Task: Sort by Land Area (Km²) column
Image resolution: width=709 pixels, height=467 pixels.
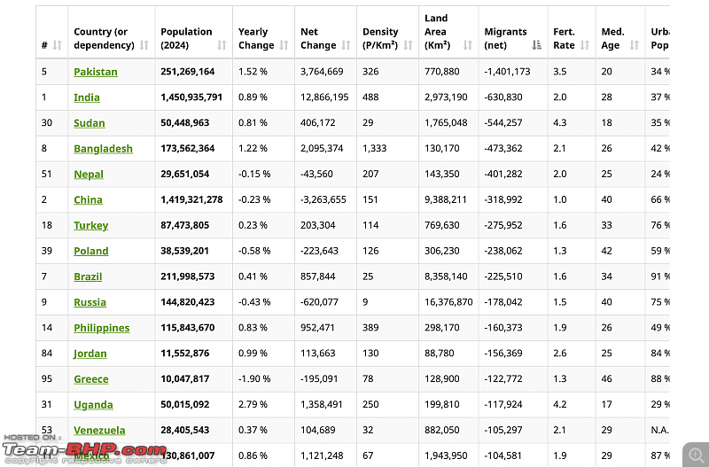Action: coord(468,45)
